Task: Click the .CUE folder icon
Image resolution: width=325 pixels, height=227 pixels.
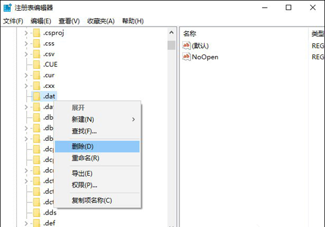Action: [x=37, y=65]
